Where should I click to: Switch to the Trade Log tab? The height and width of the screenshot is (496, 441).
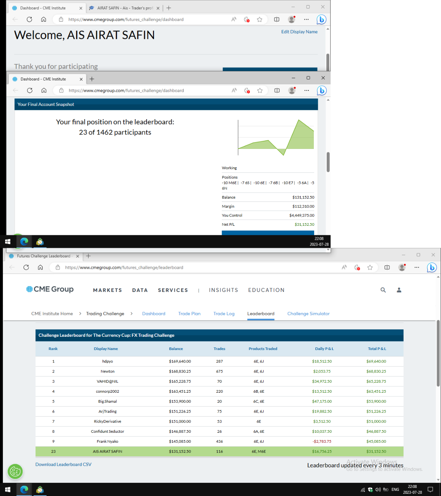pyautogui.click(x=224, y=314)
